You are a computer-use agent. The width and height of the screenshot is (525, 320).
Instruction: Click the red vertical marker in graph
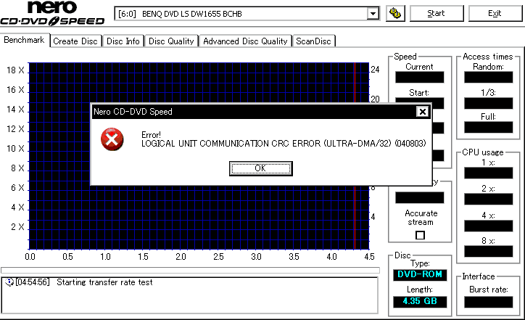click(x=355, y=218)
